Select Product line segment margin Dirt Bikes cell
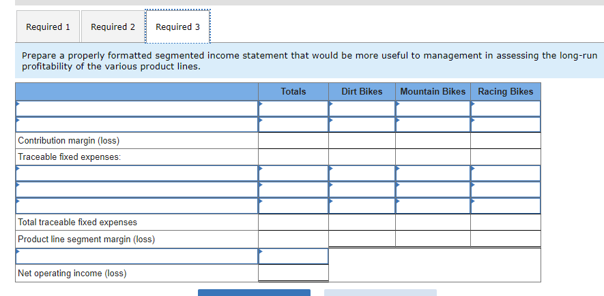 pos(362,239)
